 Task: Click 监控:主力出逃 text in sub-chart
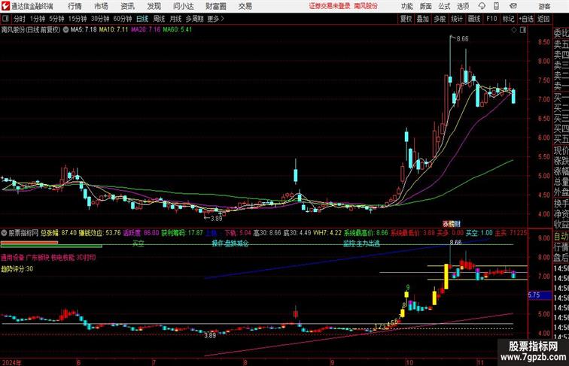tap(361, 243)
